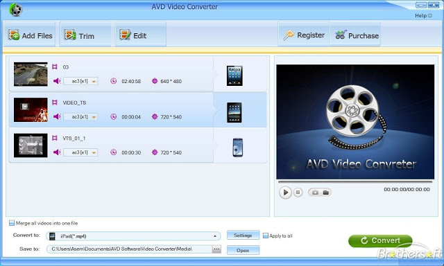Select the VIDEO_TS video thumbnail
The image size is (444, 266).
point(31,109)
